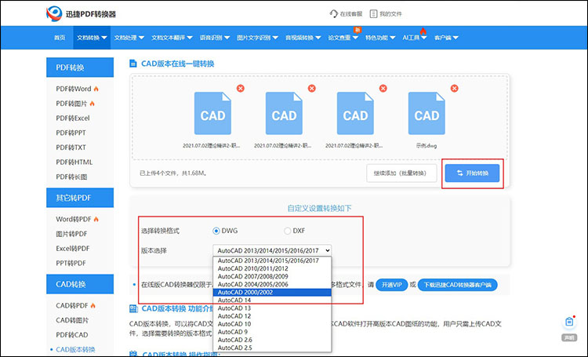Image resolution: width=588 pixels, height=357 pixels.
Task: Click the document icon beside CAD版本在线一键转换
Action: (132, 64)
